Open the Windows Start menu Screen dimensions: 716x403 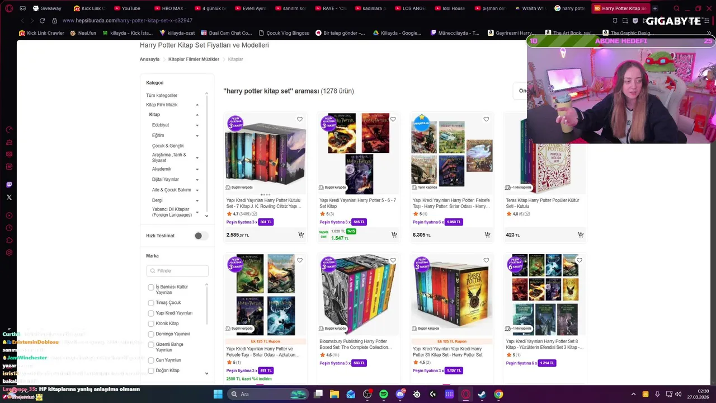click(x=218, y=394)
